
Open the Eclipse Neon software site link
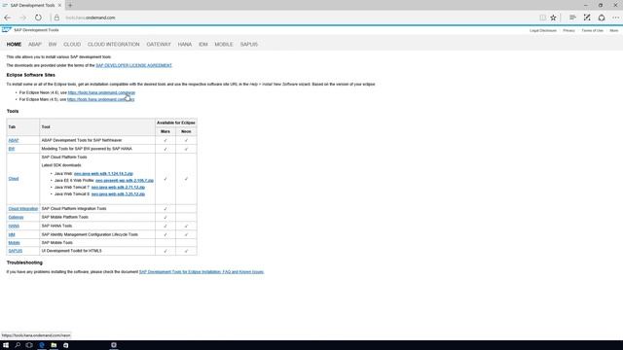pos(101,92)
